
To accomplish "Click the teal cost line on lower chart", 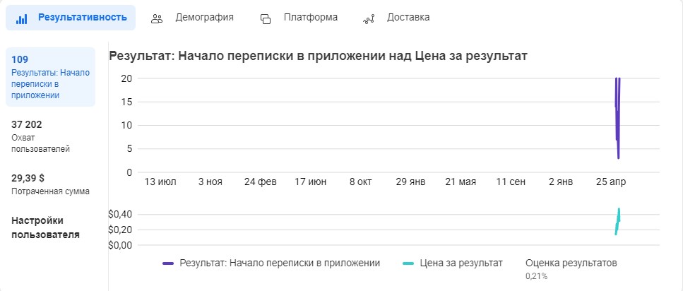I will [617, 222].
